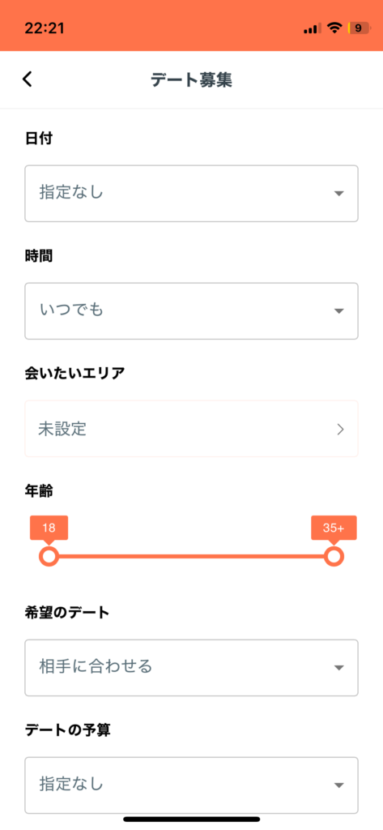Expand the 相手に合わせる date type dropdown

(191, 668)
